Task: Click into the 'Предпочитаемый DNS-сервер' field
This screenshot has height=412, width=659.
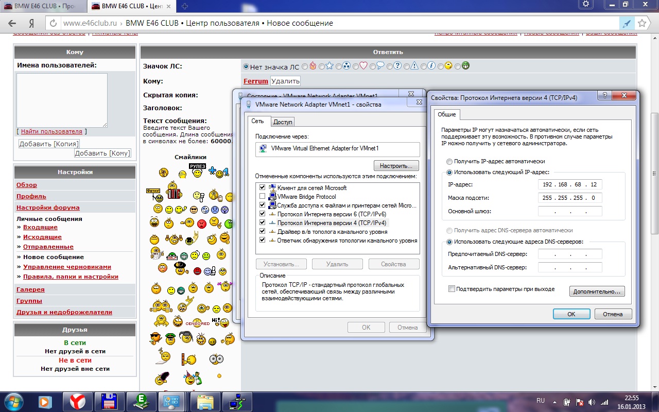Action: [570, 254]
